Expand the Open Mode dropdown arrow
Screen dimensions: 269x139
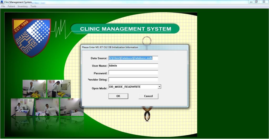click(x=159, y=87)
